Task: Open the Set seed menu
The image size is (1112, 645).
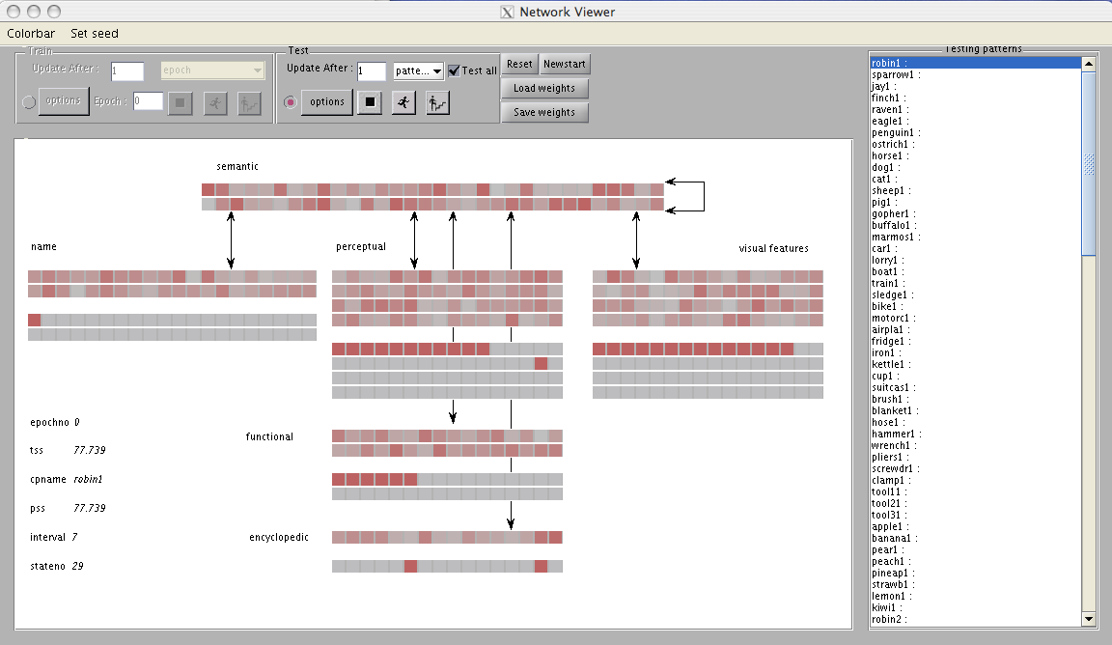Action: tap(95, 34)
